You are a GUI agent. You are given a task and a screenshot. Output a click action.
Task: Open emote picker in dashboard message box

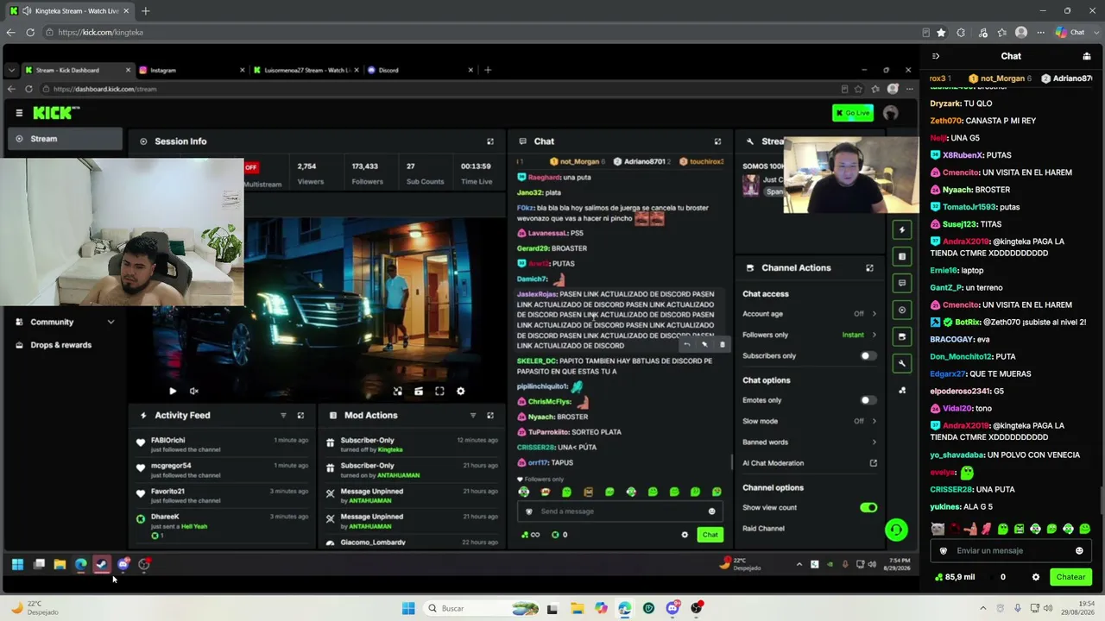[711, 511]
